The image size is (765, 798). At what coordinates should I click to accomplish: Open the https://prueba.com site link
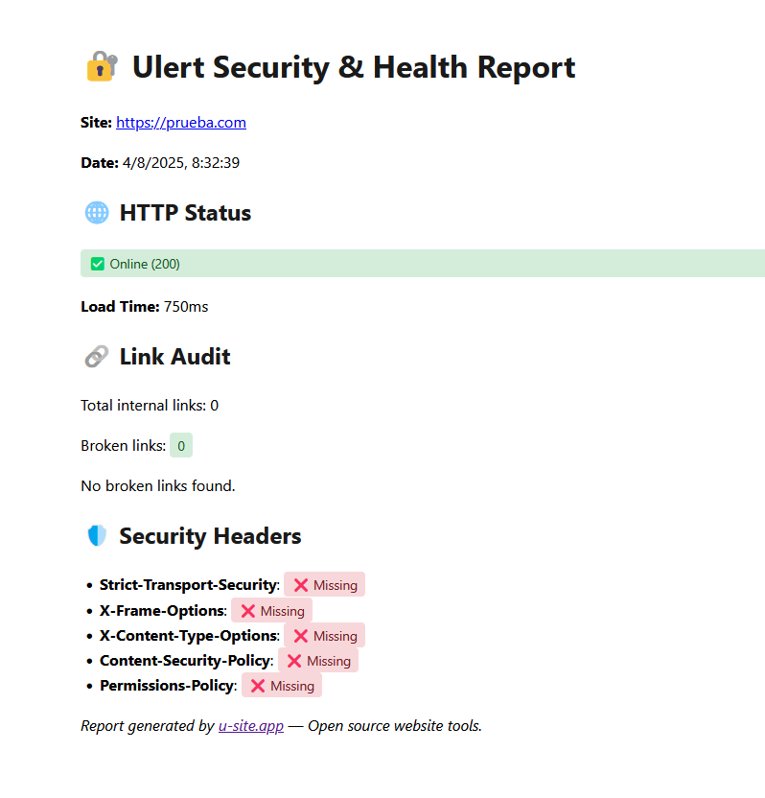pos(181,123)
